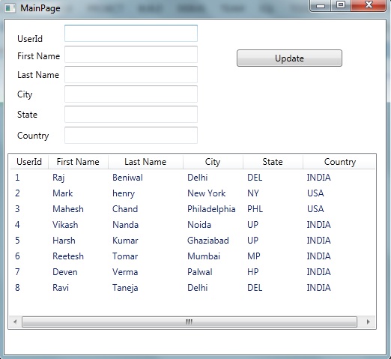Sort by the First Name column header
The height and width of the screenshot is (359, 391).
(78, 162)
